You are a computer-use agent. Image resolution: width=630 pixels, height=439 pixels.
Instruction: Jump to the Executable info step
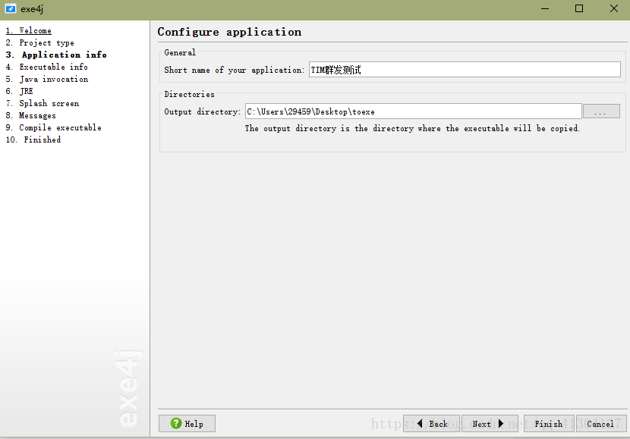(x=46, y=67)
